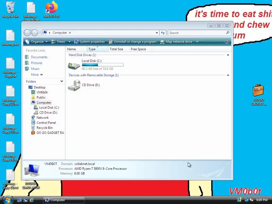The height and width of the screenshot is (204, 272).
Task: Click the Refresh button beside address bar
Action: click(163, 33)
